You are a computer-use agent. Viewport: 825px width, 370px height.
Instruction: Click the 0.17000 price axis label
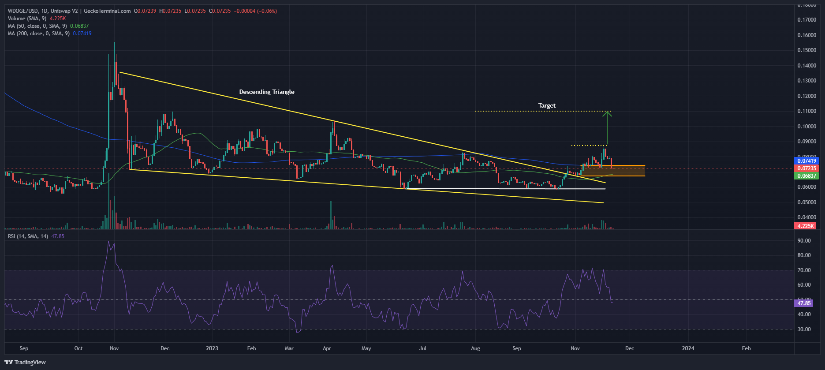pos(806,20)
